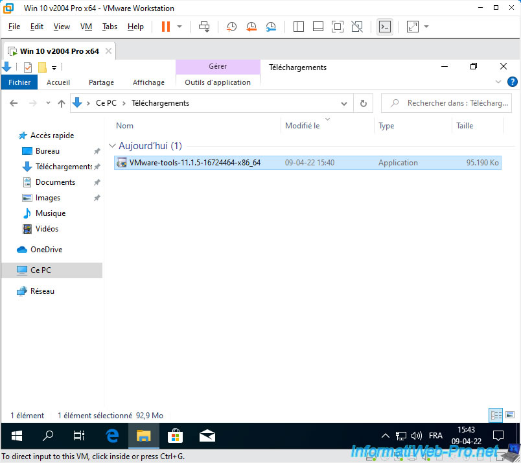Sort files by Nom column
Image resolution: width=521 pixels, height=463 pixels.
(124, 126)
